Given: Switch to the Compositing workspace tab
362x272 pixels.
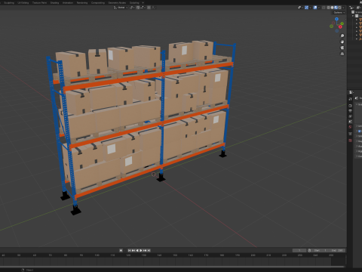Looking at the screenshot, I should [x=98, y=3].
